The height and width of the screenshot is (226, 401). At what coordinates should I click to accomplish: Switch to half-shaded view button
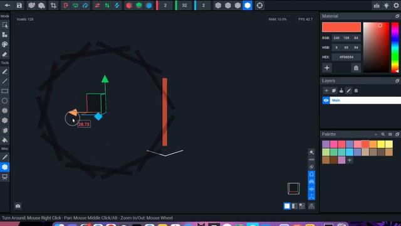click(x=294, y=206)
